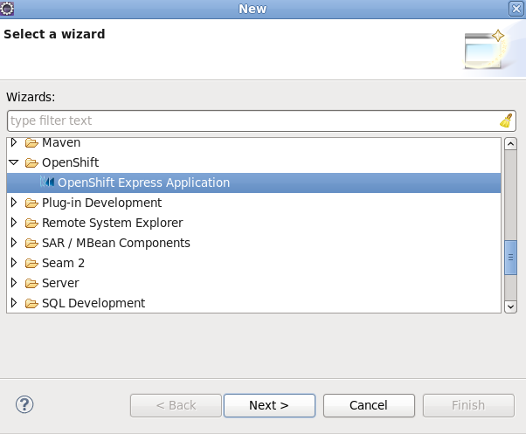Image resolution: width=526 pixels, height=434 pixels.
Task: Click the OpenShift folder icon
Action: point(31,163)
